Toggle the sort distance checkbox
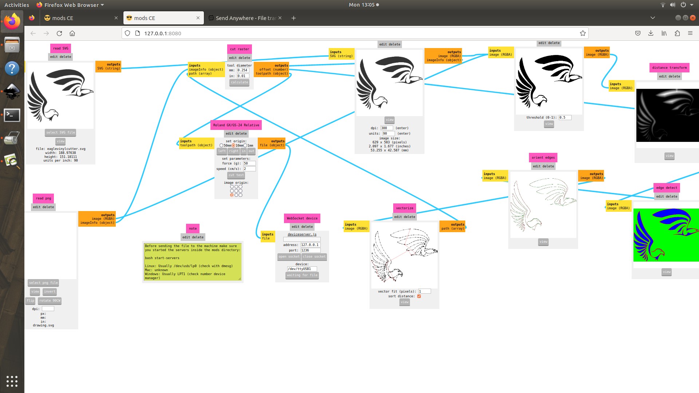This screenshot has width=699, height=393. coord(419,296)
